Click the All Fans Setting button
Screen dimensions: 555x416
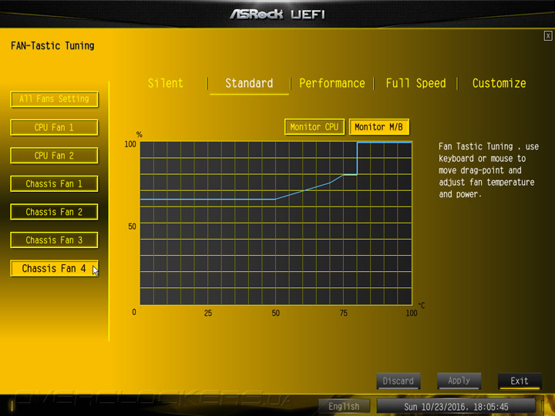click(x=54, y=99)
